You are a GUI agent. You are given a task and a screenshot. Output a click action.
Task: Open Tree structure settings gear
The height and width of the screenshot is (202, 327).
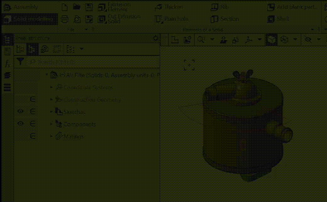[155, 38]
